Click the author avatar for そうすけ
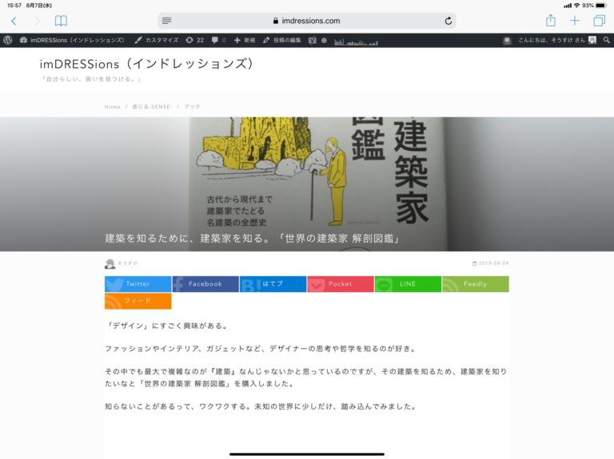 (x=110, y=264)
